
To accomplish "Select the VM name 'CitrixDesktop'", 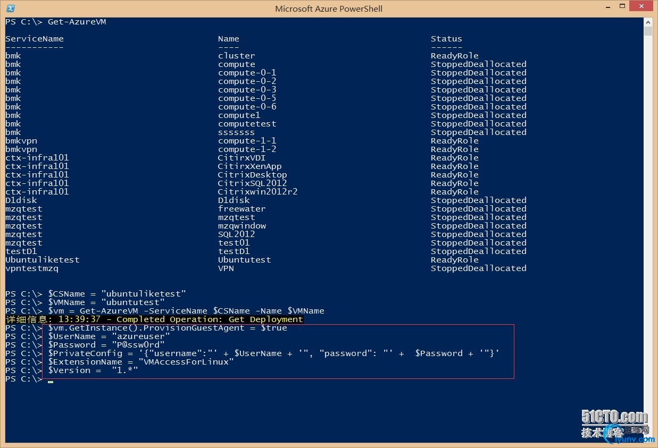I will (x=253, y=175).
